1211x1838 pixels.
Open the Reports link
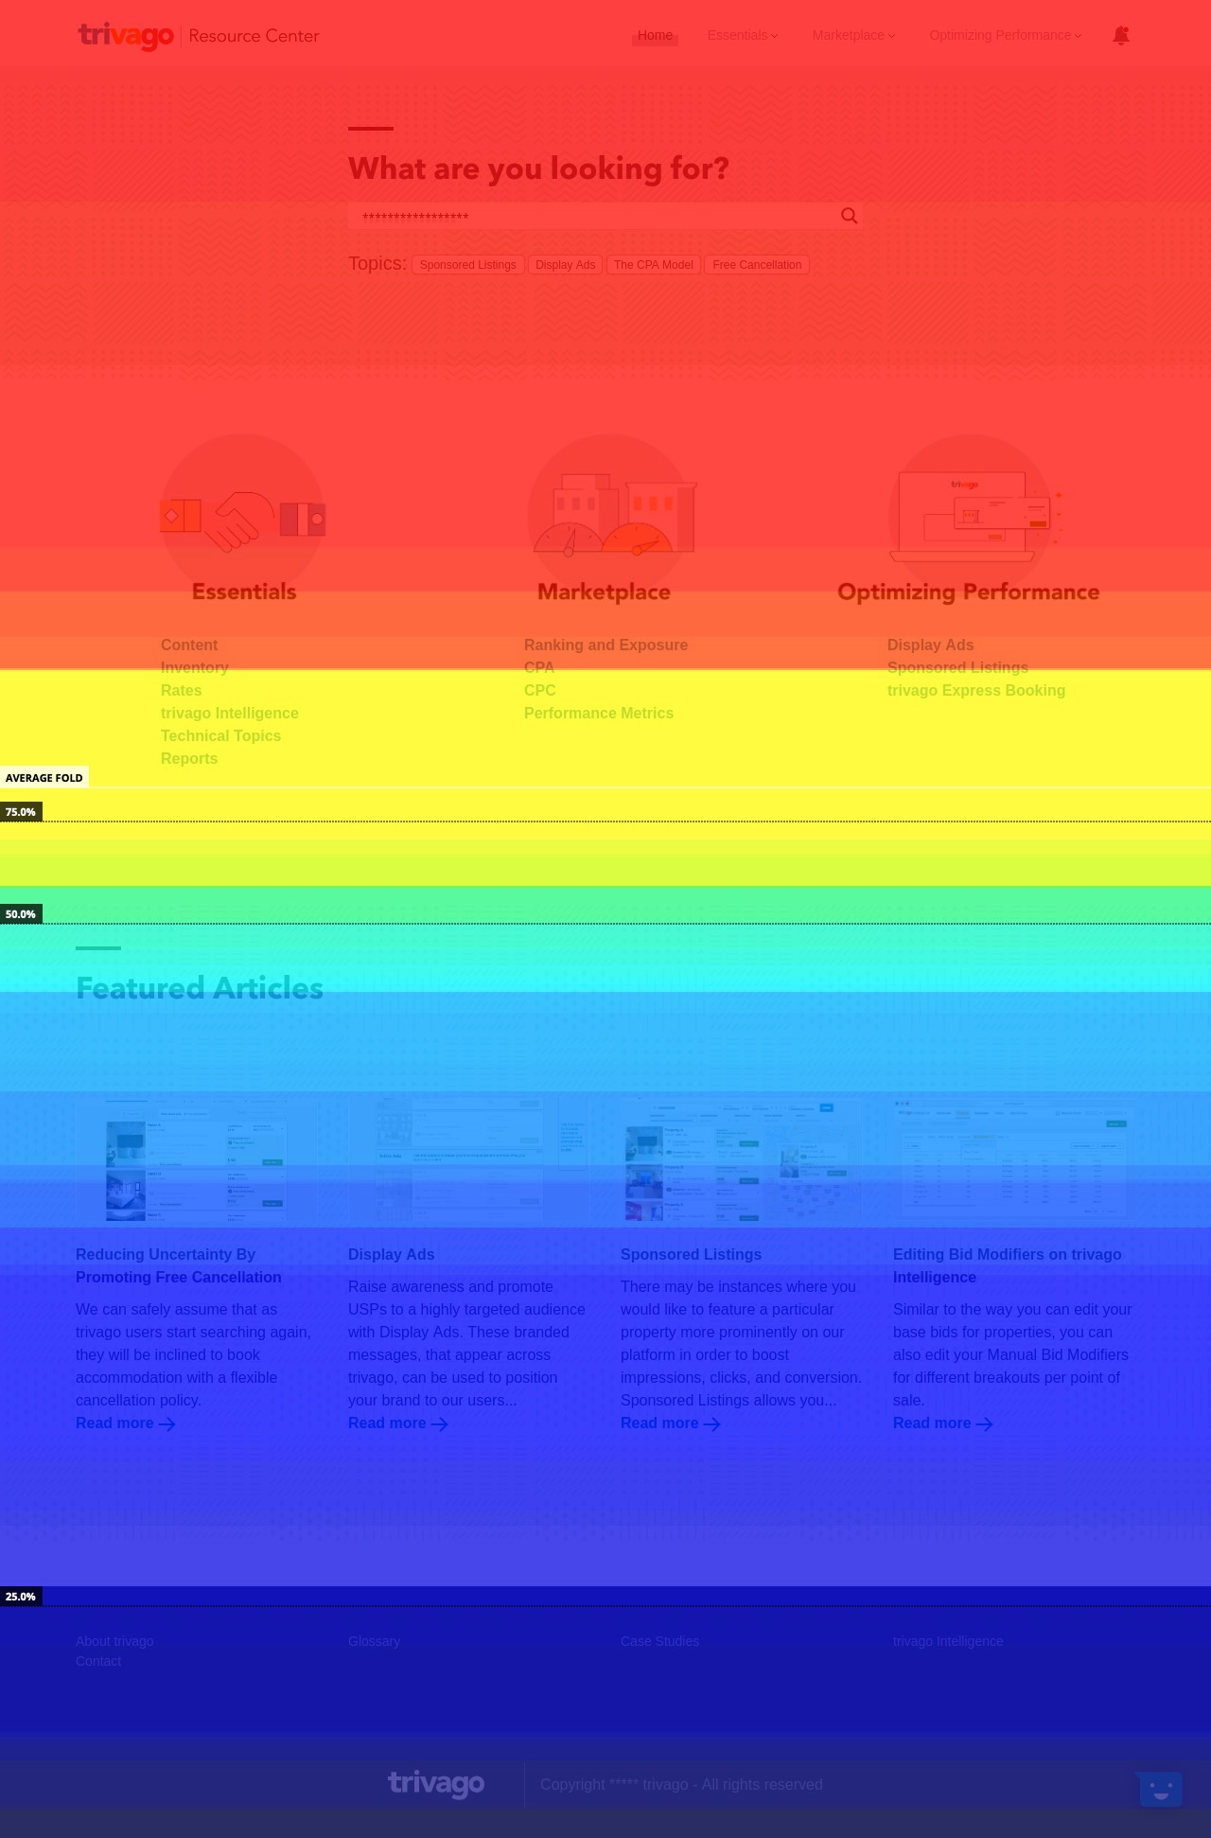point(189,758)
